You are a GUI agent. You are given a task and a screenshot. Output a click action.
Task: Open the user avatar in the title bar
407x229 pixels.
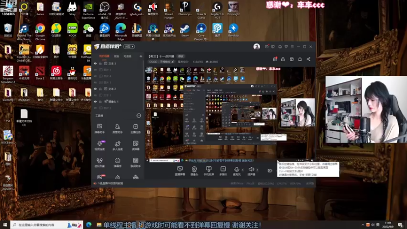click(x=256, y=46)
